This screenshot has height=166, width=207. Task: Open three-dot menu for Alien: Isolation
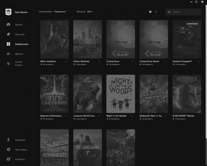(x=66, y=61)
